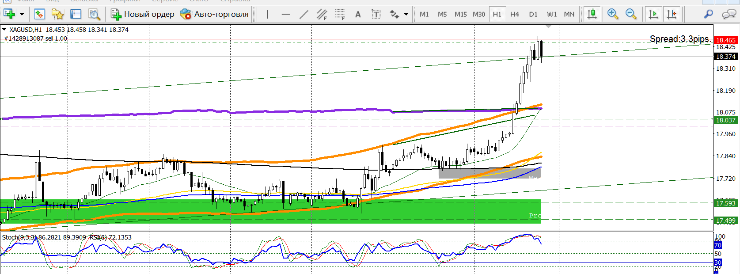
Task: Click the current price 18.374 label
Action: click(x=725, y=57)
